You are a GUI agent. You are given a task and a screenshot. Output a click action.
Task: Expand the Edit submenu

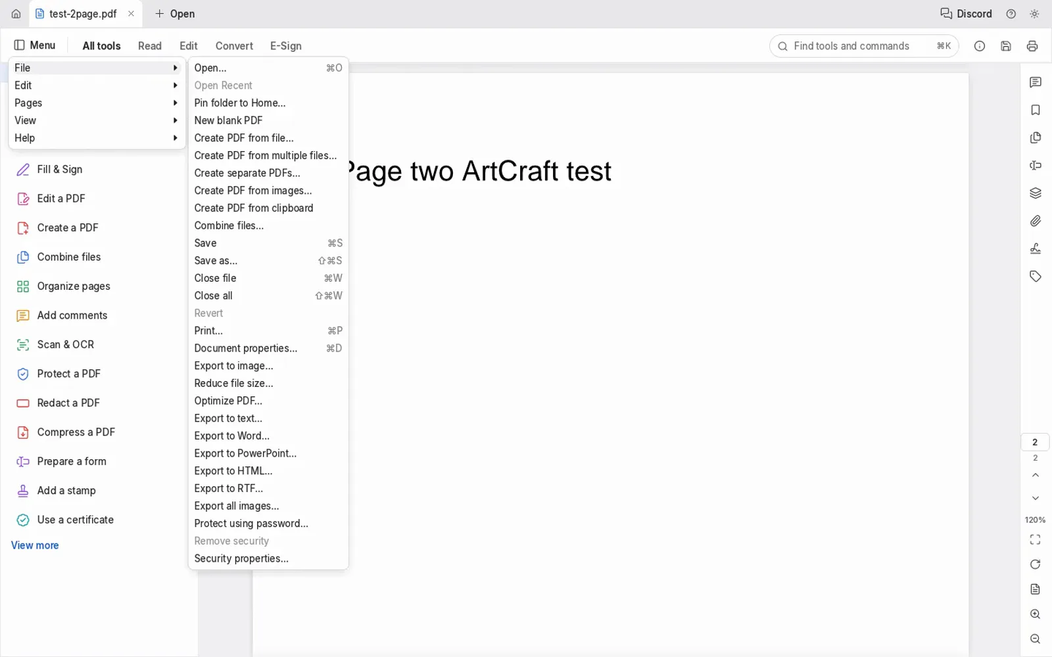click(x=97, y=85)
